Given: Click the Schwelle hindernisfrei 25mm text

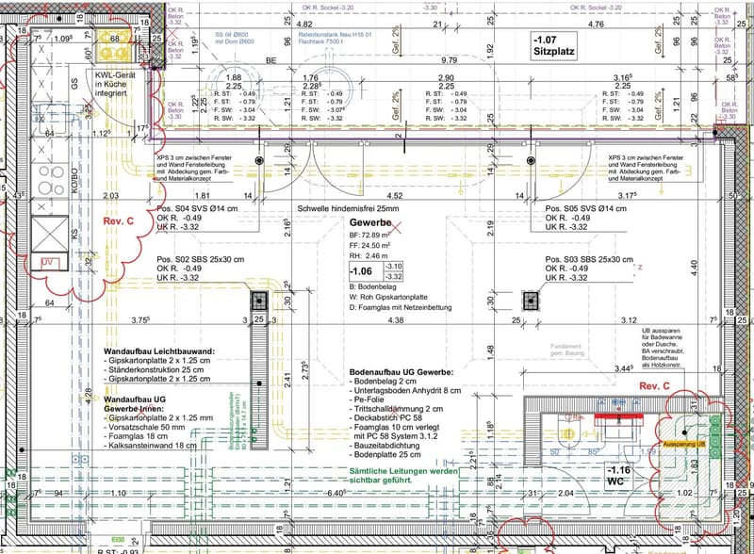Looking at the screenshot, I should [x=348, y=209].
